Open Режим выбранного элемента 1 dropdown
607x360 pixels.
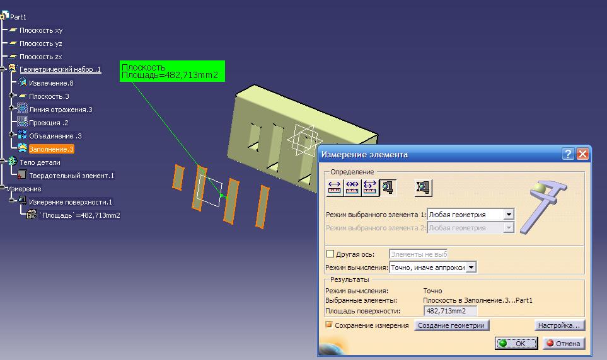click(509, 214)
